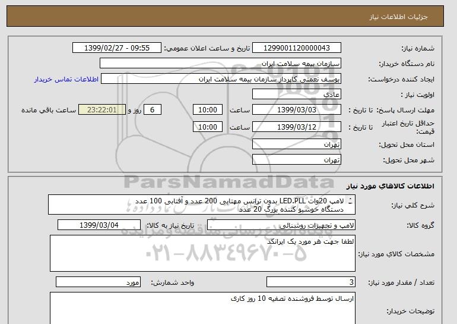
Task: Click the label 'ایجاد کننده درخواست:'
Action: tap(401, 79)
